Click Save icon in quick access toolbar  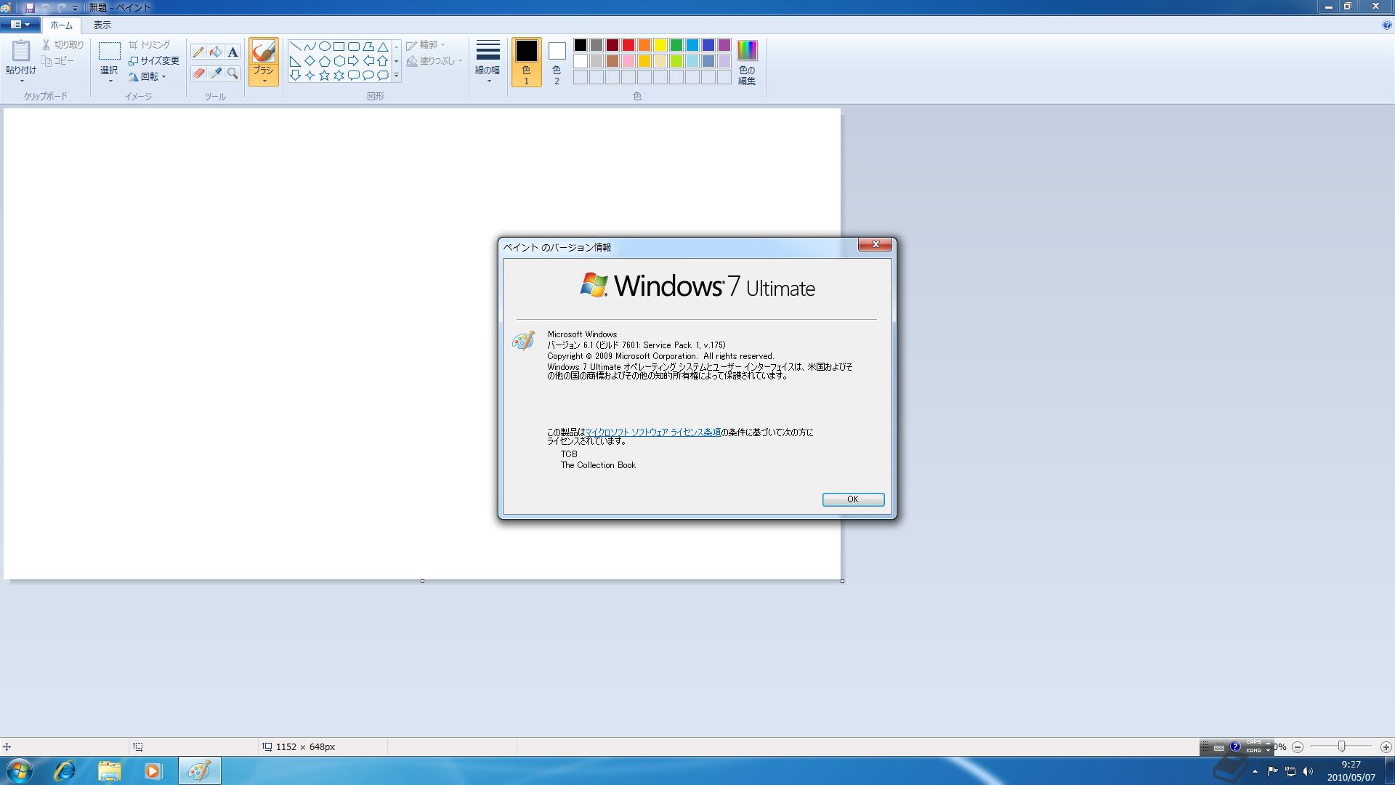(30, 7)
